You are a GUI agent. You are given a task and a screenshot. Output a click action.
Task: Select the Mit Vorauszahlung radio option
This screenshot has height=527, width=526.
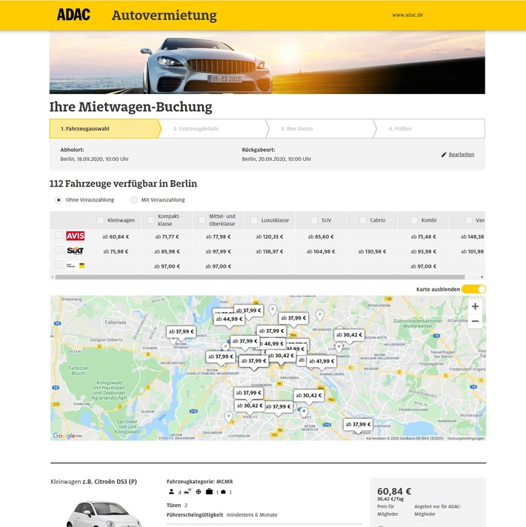coord(134,199)
